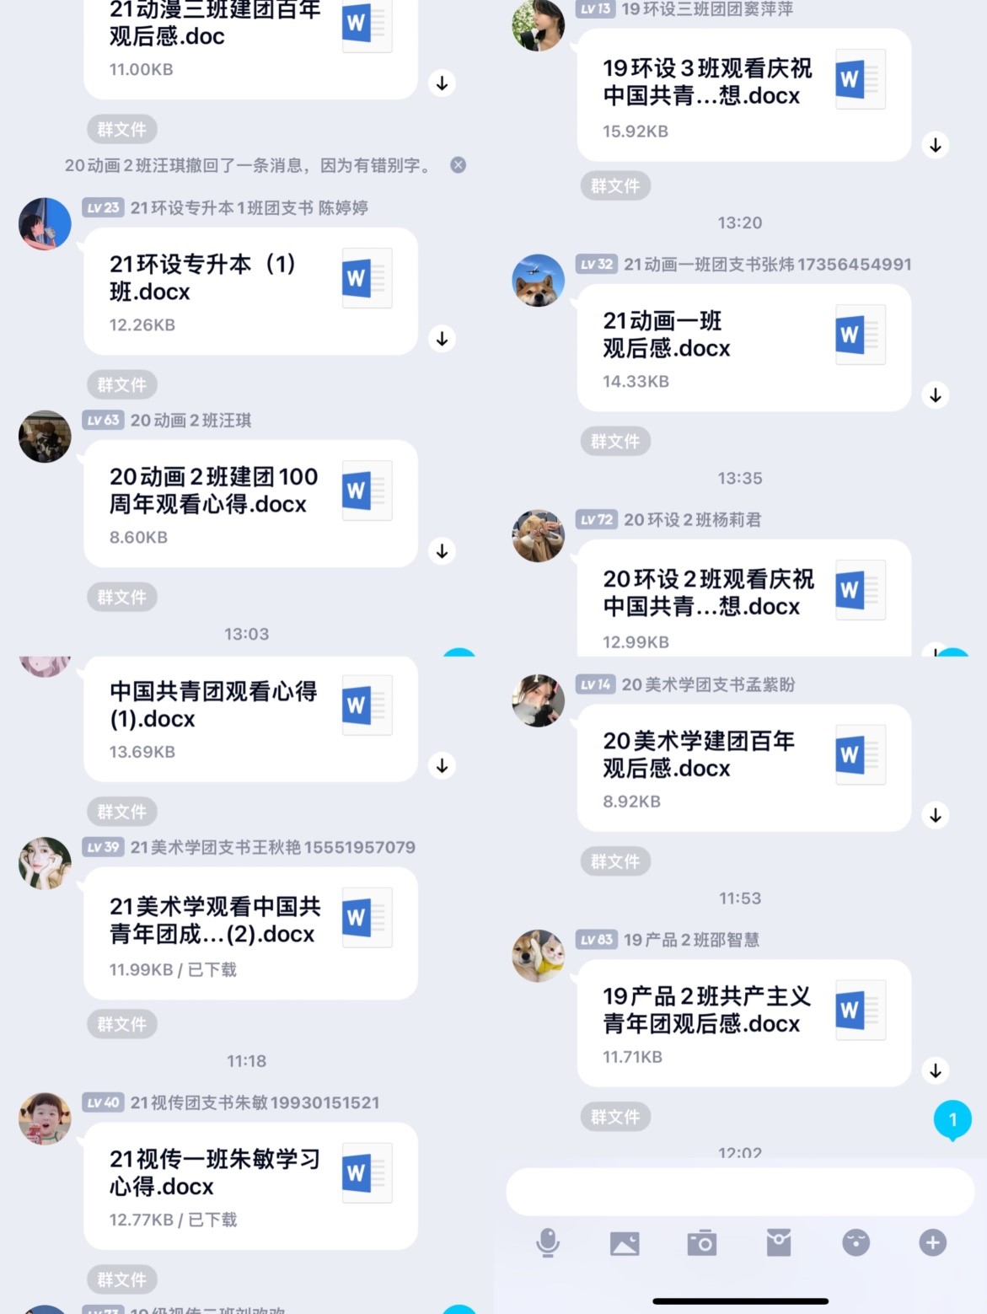The height and width of the screenshot is (1314, 987).
Task: Dismiss the recalled message notice with X
Action: pos(459,165)
